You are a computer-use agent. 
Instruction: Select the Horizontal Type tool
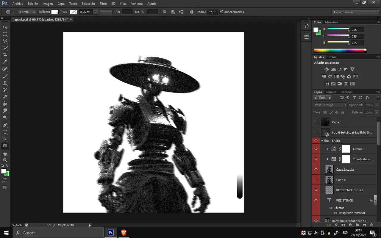point(5,132)
